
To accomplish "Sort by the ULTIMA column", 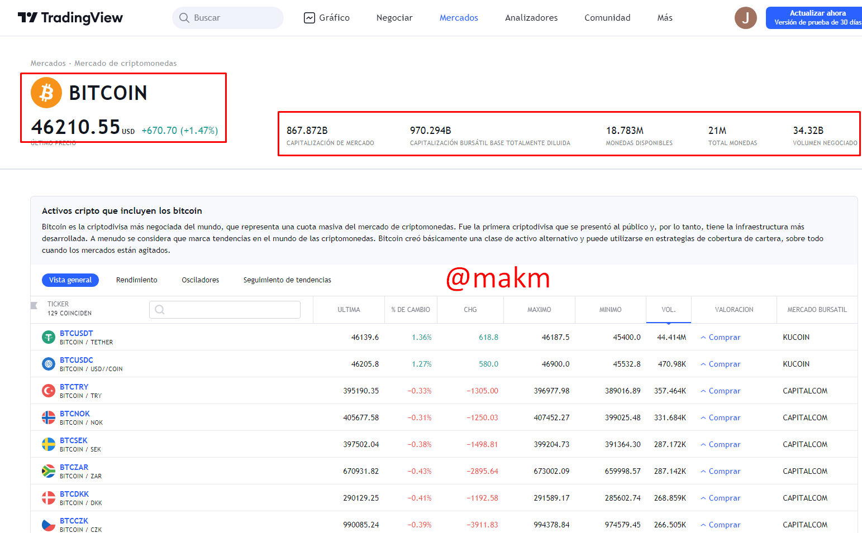I will pos(349,310).
